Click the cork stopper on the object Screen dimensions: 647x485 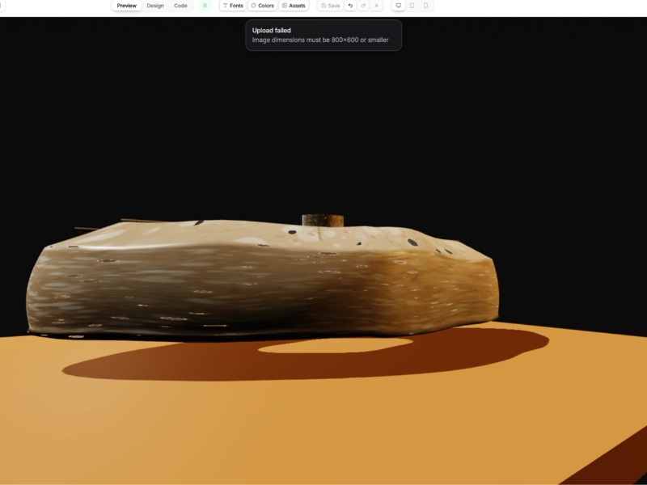coord(323,220)
